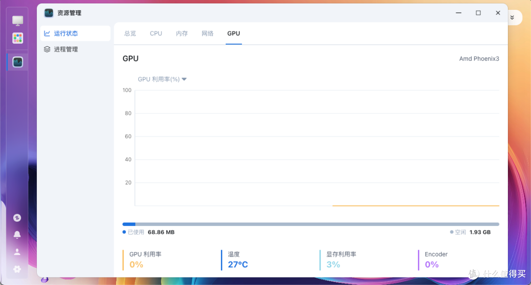This screenshot has height=285, width=531.
Task: Select the GPU tab
Action: click(234, 33)
